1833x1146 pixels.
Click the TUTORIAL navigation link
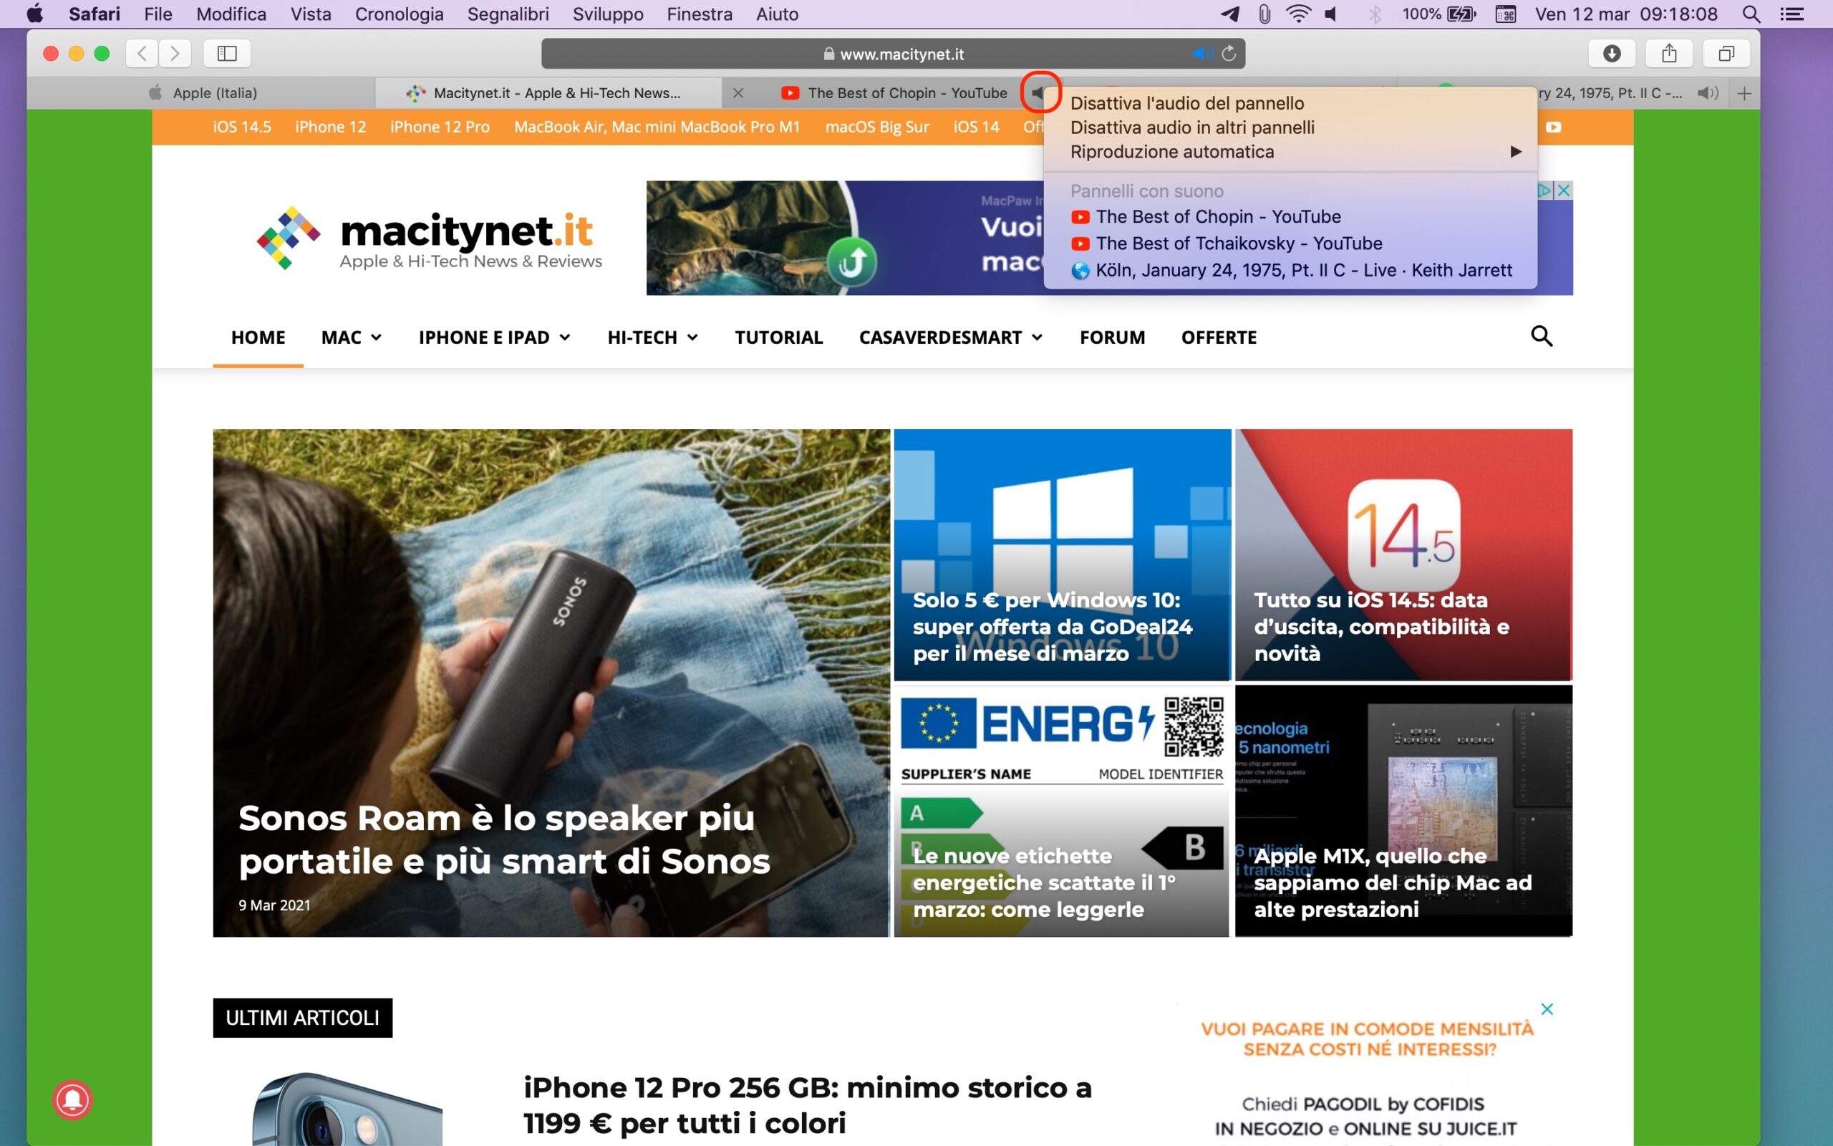click(x=778, y=337)
